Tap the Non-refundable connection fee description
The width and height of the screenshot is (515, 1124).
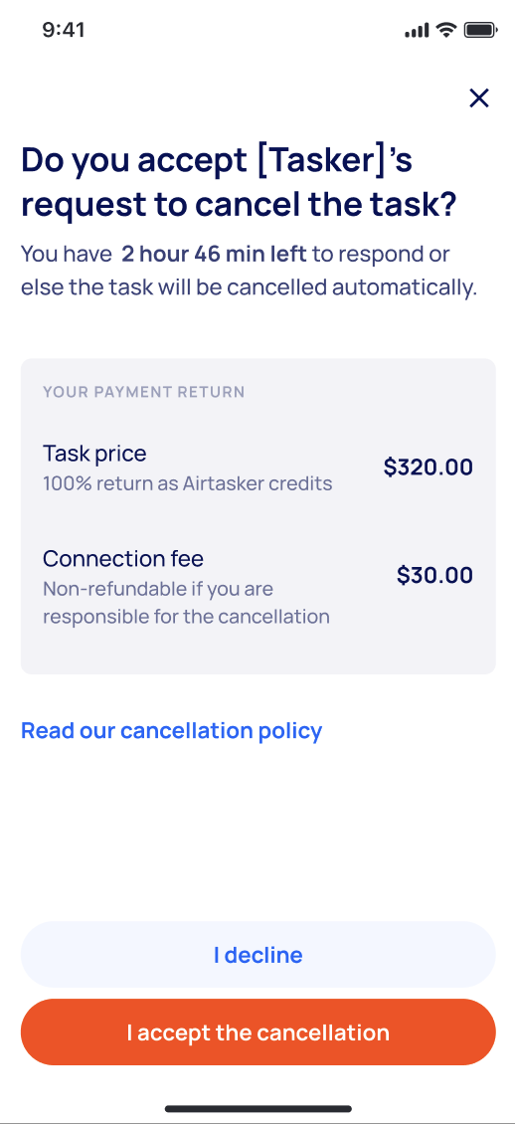pyautogui.click(x=186, y=603)
